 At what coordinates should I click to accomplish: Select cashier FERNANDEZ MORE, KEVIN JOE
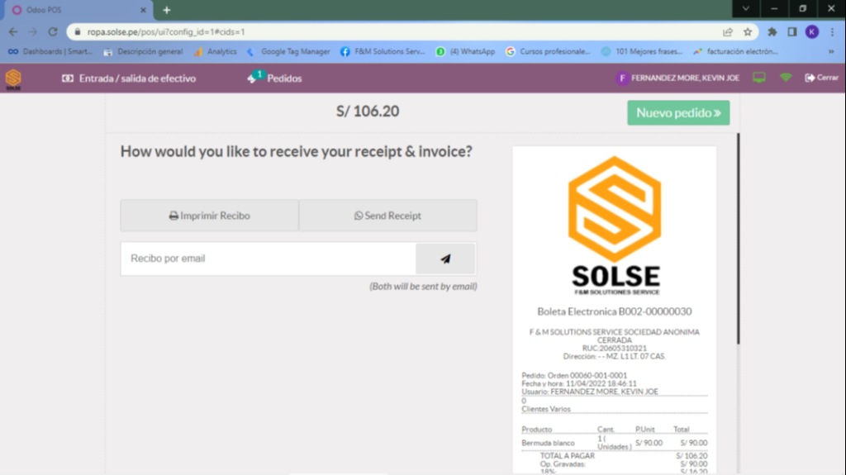pyautogui.click(x=678, y=78)
